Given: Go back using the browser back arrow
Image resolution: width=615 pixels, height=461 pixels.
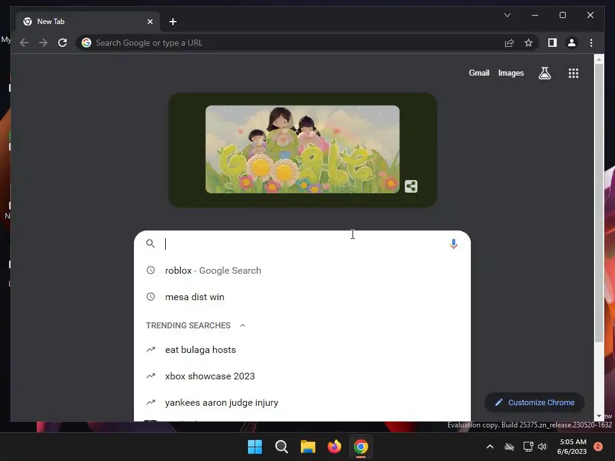Looking at the screenshot, I should coord(24,43).
